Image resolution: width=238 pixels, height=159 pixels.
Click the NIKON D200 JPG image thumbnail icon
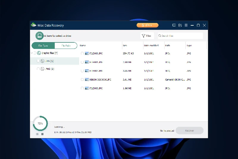[87, 80]
